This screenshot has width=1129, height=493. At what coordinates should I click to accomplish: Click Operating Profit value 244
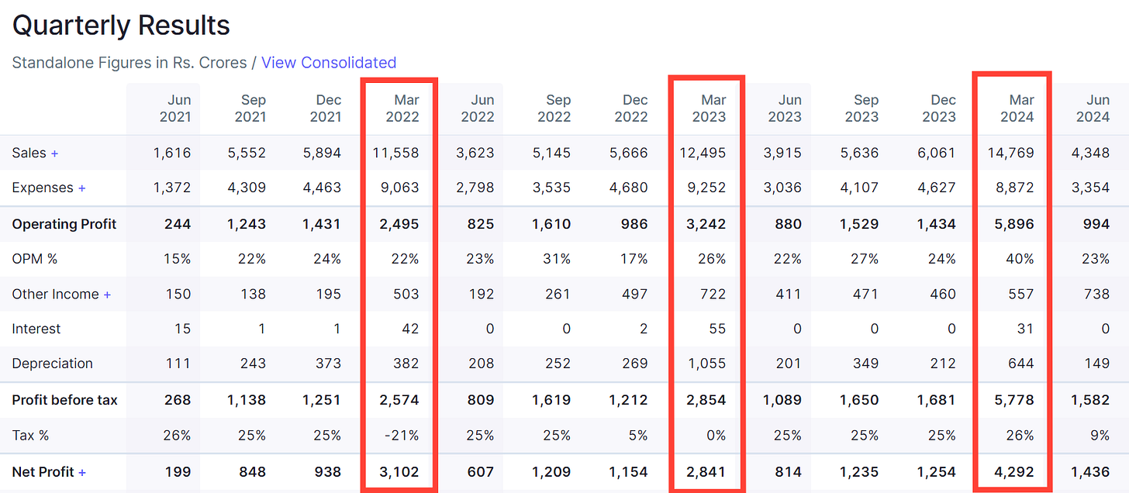coord(178,224)
